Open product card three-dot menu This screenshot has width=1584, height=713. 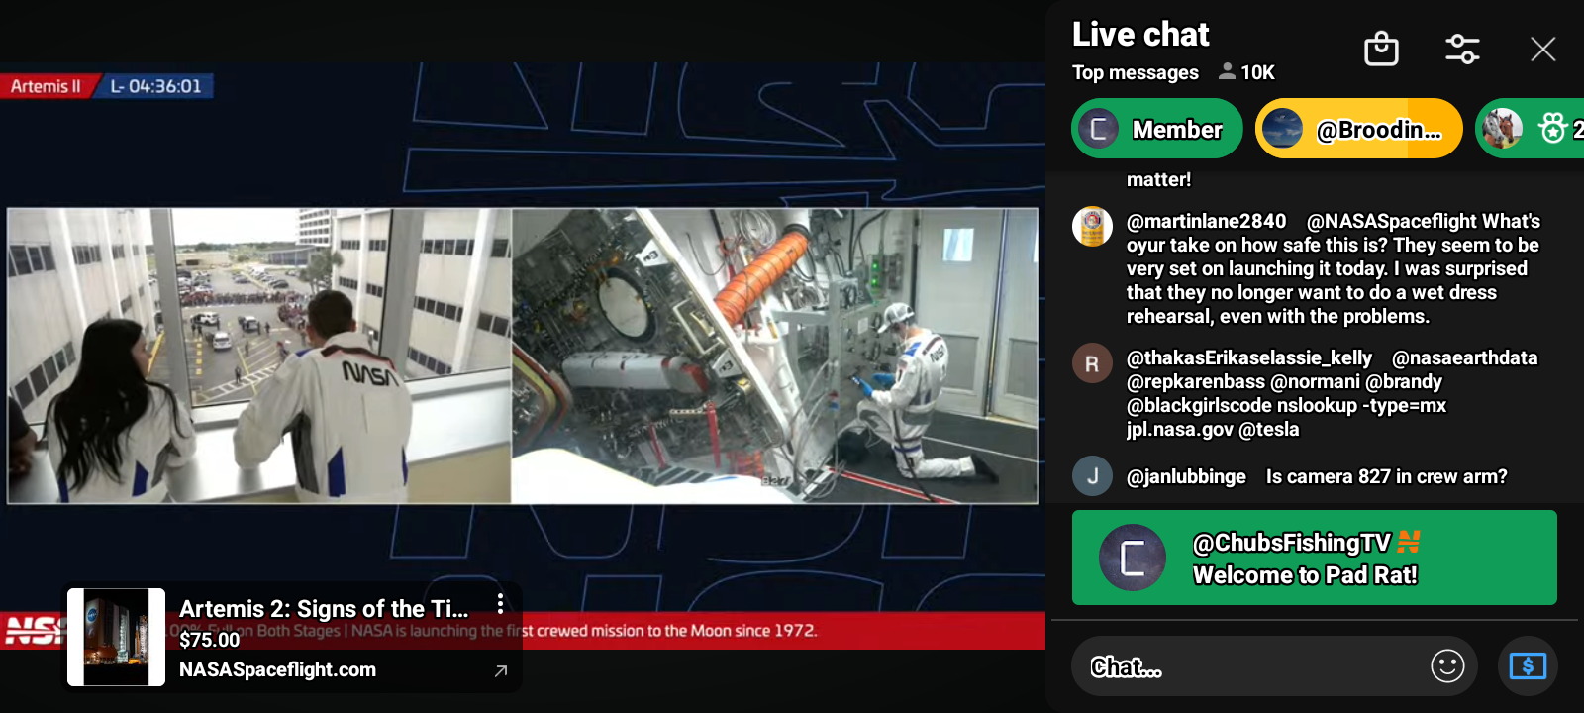[501, 603]
